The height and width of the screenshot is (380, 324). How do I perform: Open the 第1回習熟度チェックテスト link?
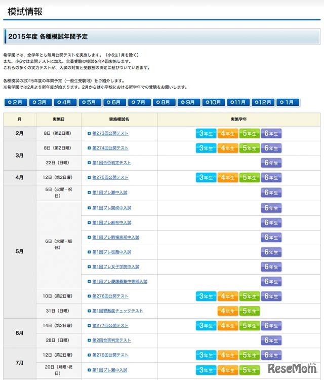click(117, 311)
